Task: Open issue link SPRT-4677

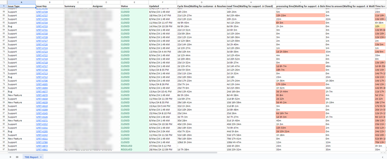Action: pos(42,92)
